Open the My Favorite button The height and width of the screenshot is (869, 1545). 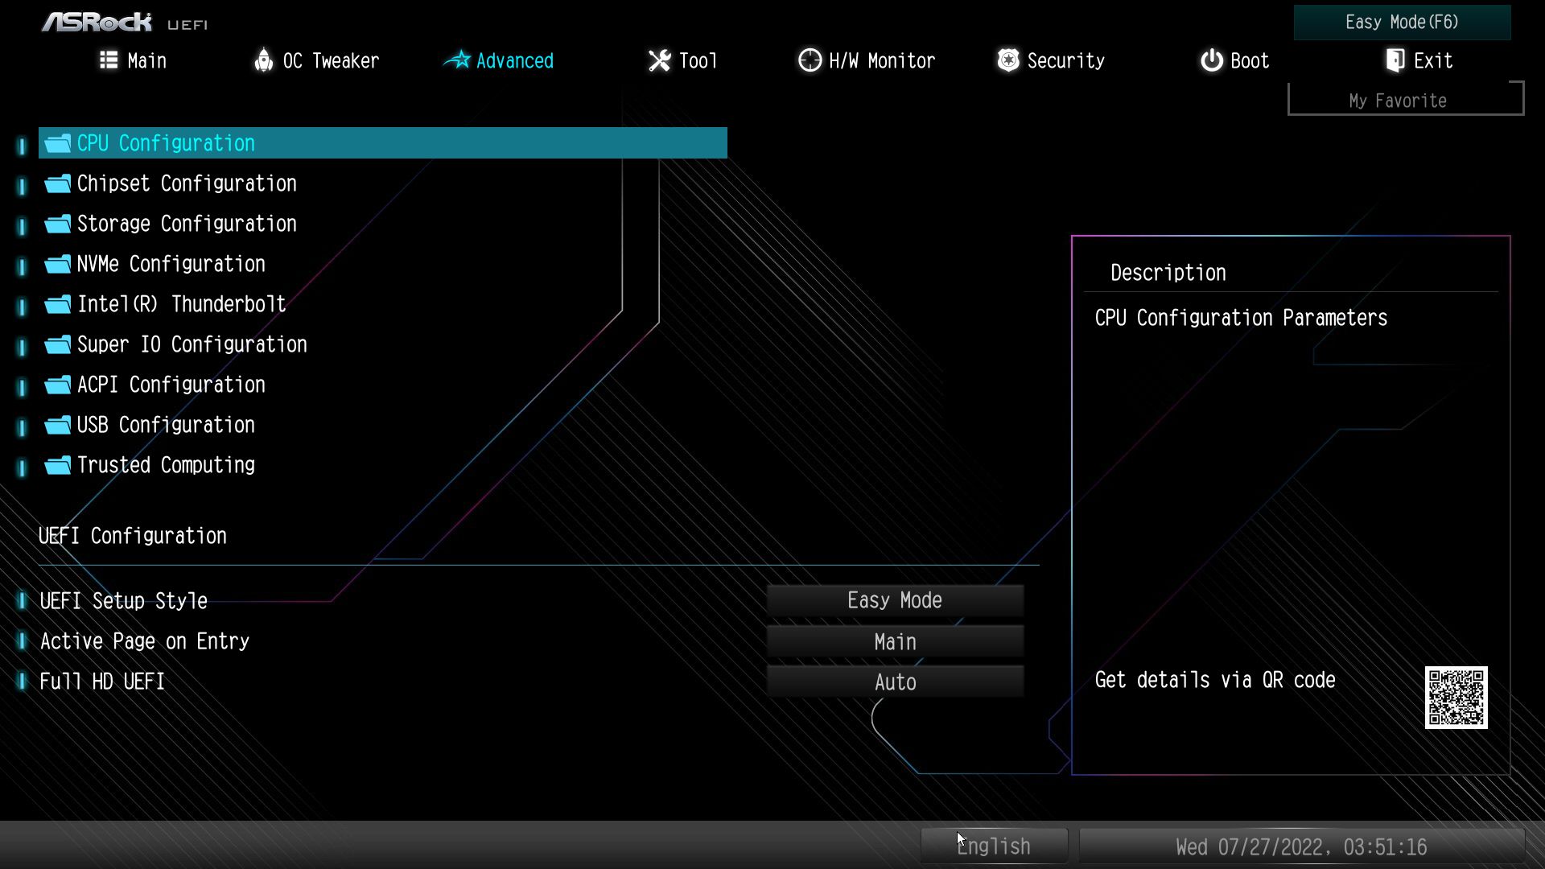coord(1398,101)
